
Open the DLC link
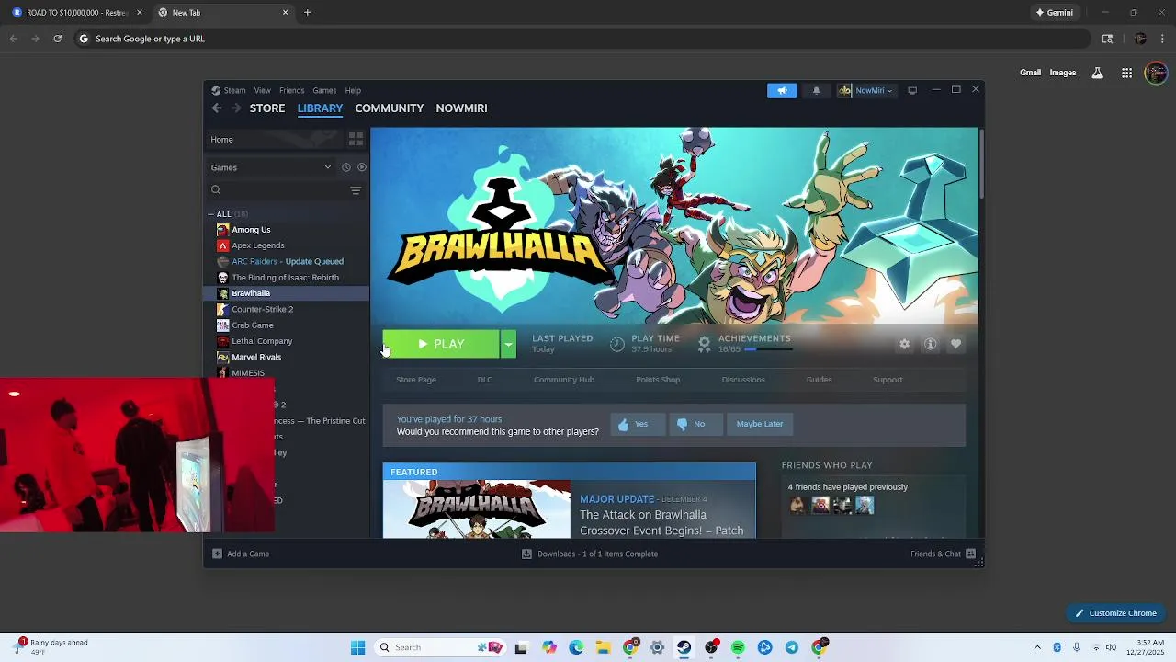pyautogui.click(x=484, y=380)
